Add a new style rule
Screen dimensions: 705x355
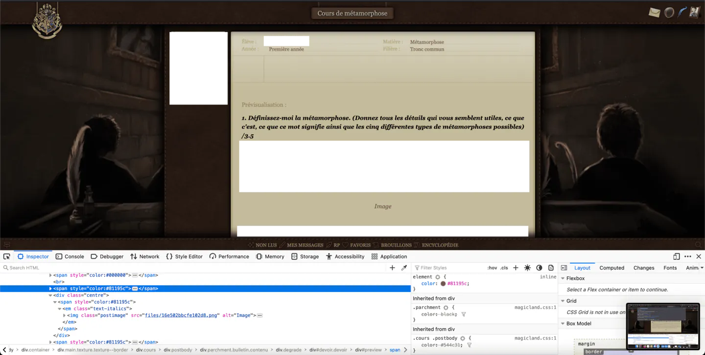tap(516, 268)
